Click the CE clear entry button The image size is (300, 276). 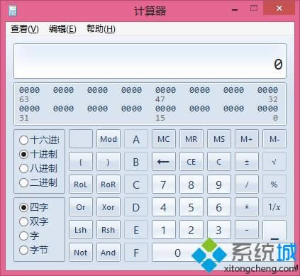pos(191,162)
